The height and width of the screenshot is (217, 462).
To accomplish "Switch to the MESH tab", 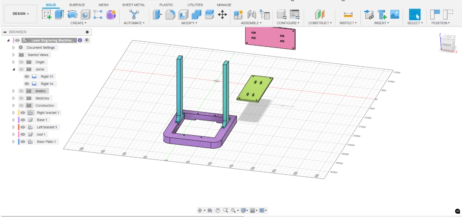I will point(103,5).
